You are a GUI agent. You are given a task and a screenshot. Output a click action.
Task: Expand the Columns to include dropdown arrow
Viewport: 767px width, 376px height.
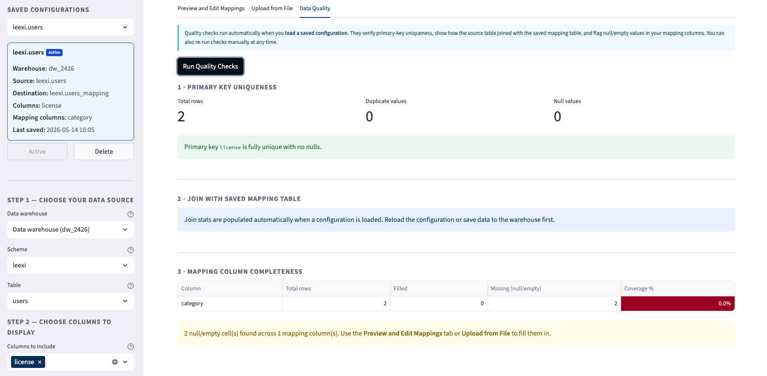click(125, 362)
